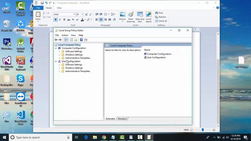Select Local Computer Policy tree root
This screenshot has height=141, width=251.
pyautogui.click(x=69, y=45)
